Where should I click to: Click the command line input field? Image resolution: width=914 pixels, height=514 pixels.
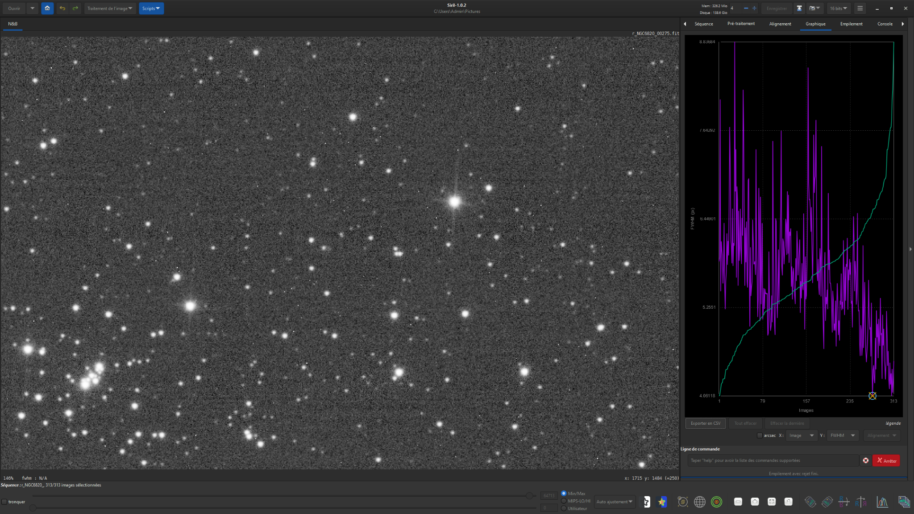point(773,460)
